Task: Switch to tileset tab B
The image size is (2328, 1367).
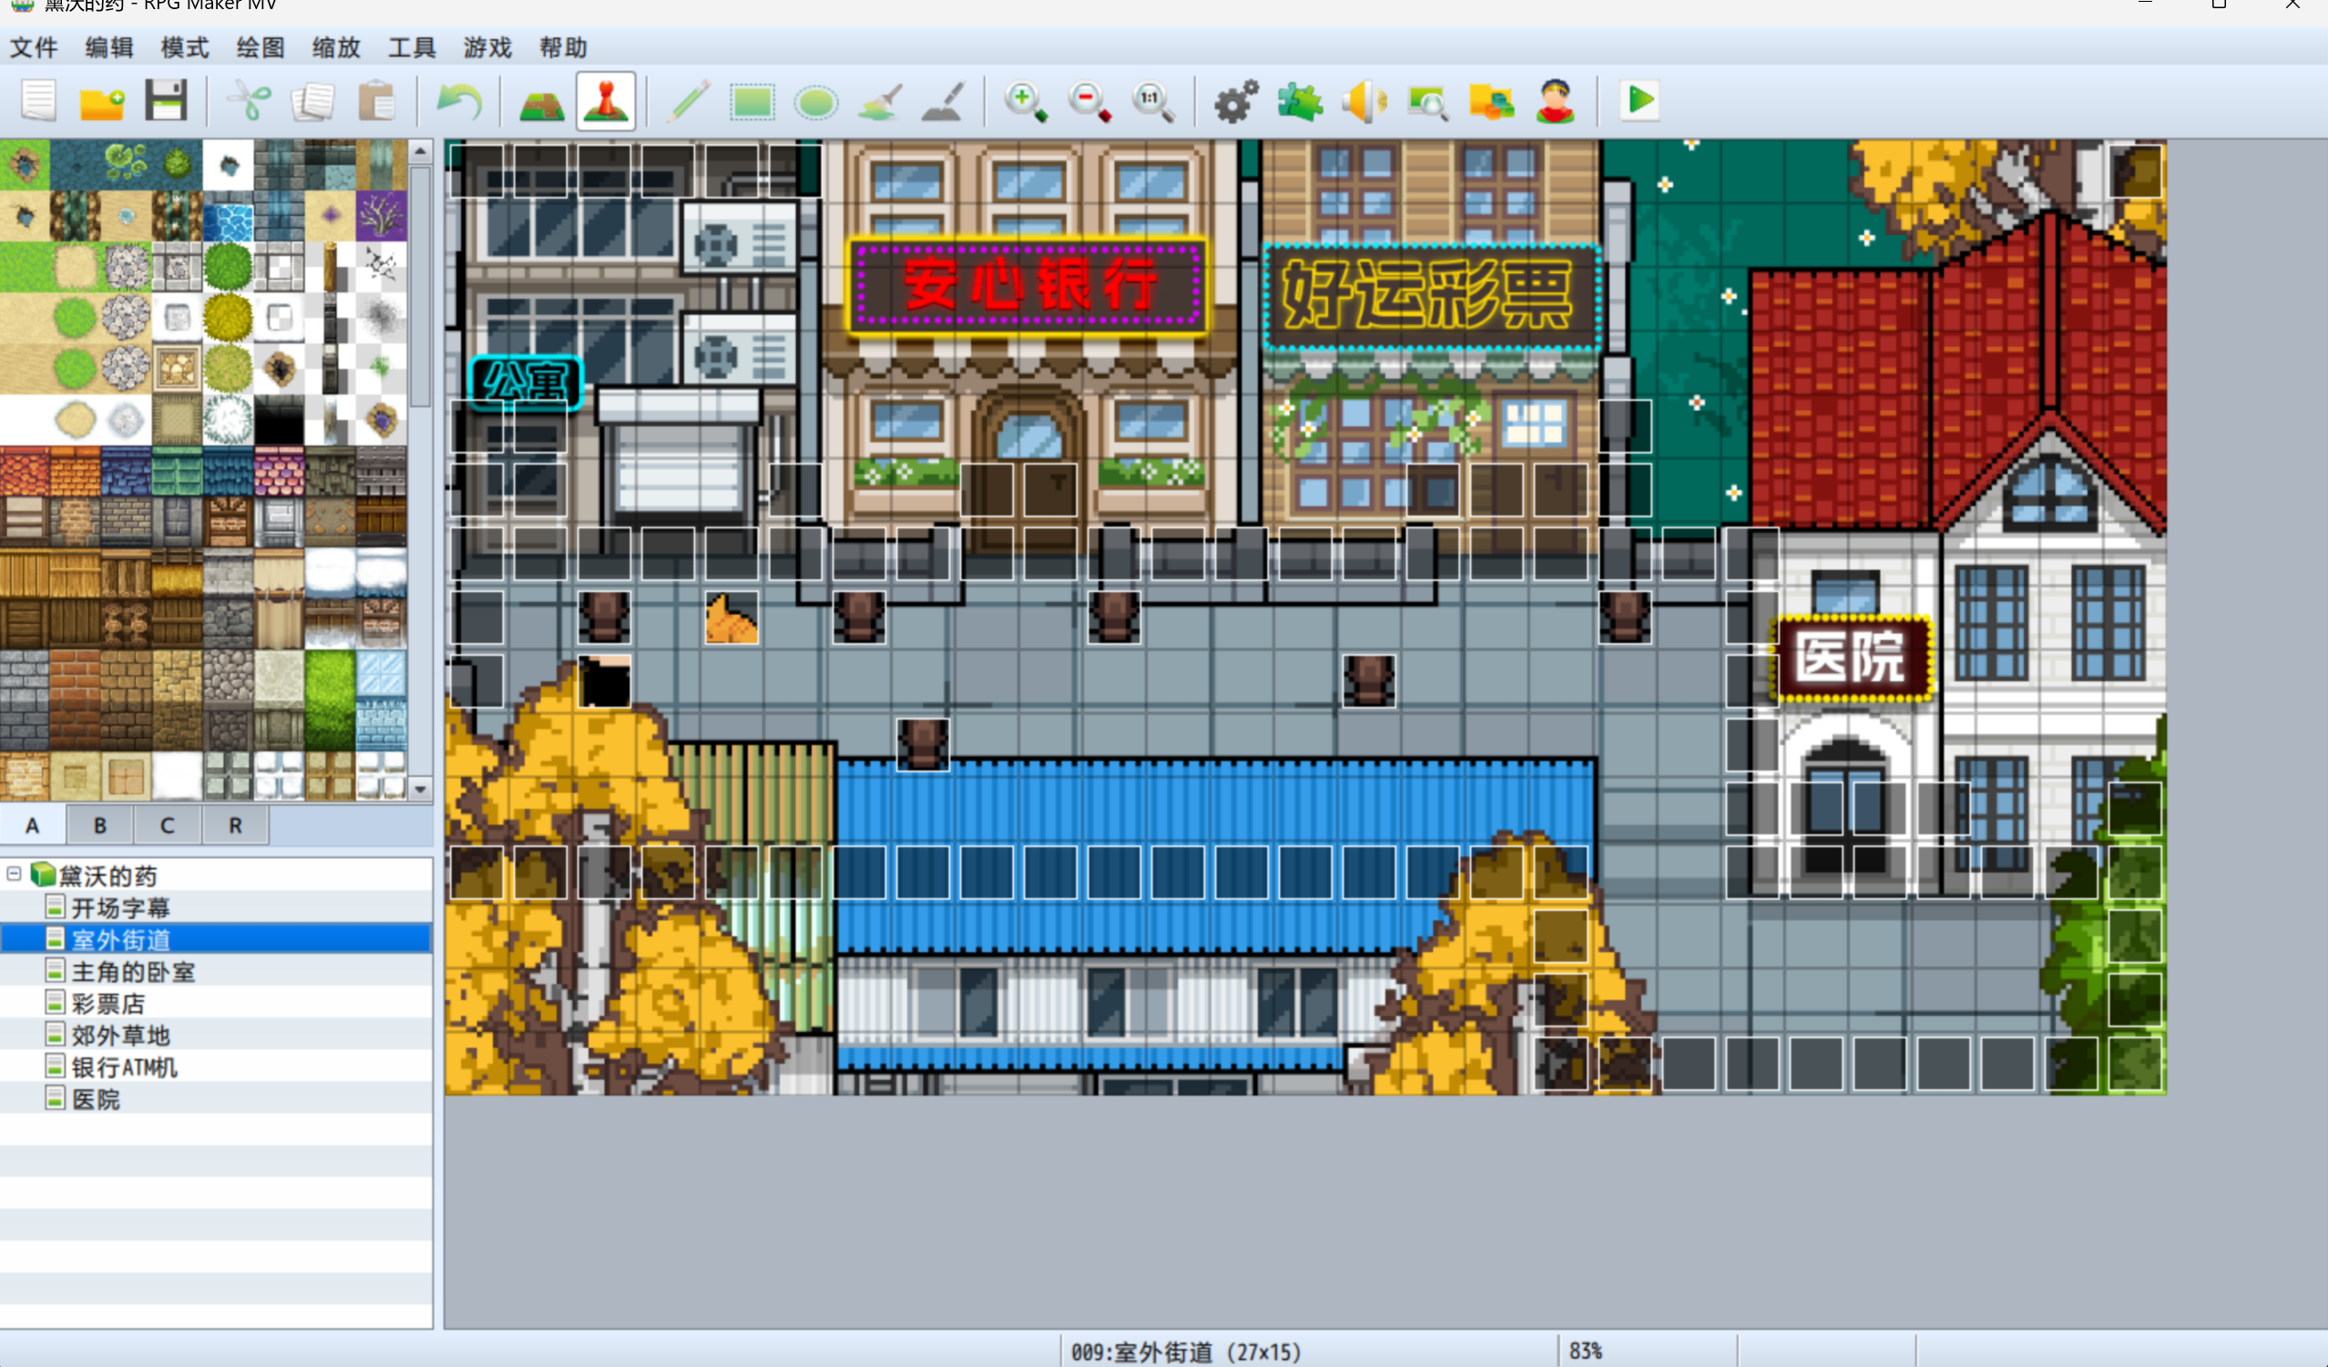Action: (100, 825)
